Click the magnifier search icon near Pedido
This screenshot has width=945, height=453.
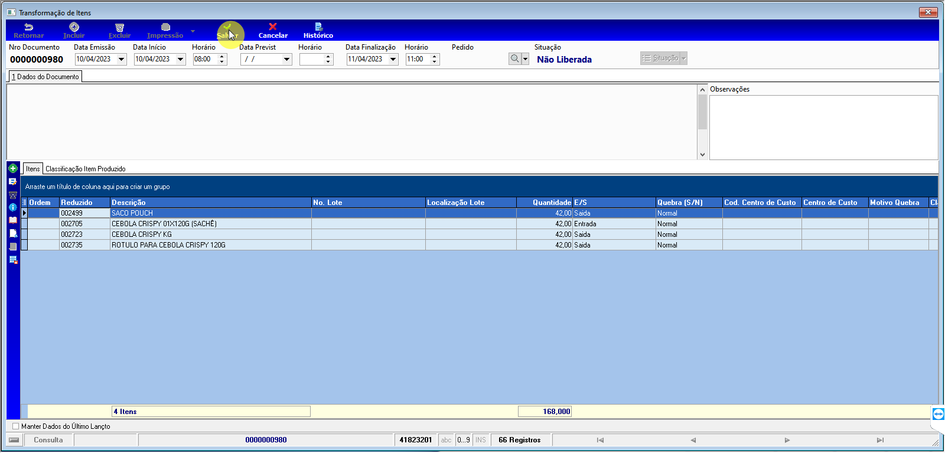point(515,58)
